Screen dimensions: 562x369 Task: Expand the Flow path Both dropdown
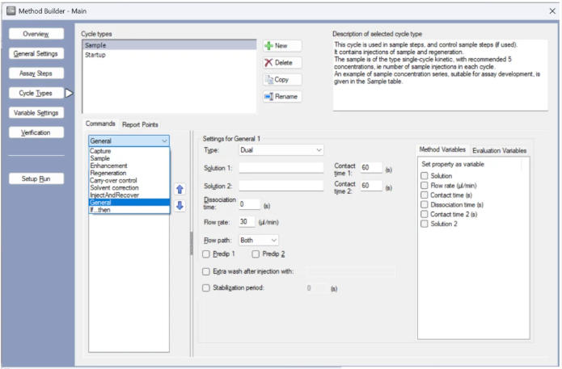[259, 240]
